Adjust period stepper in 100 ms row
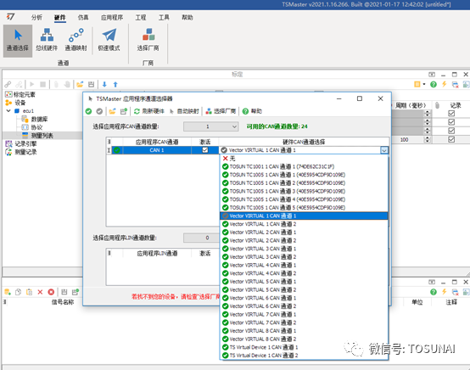The width and height of the screenshot is (470, 370). point(428,139)
